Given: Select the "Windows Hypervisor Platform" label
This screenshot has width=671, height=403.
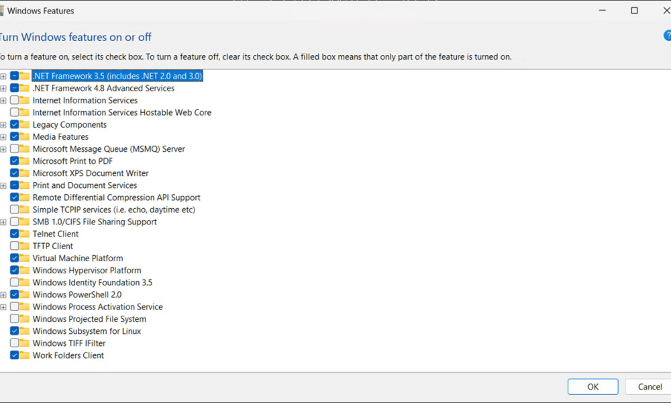Looking at the screenshot, I should [87, 270].
